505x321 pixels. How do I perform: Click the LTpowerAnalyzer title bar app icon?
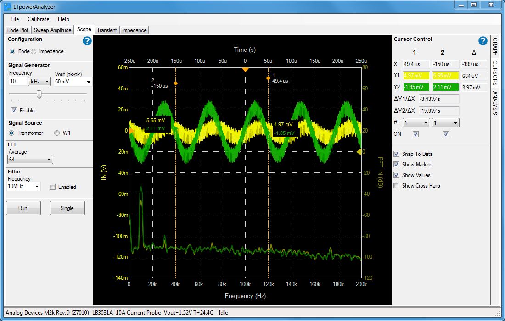pyautogui.click(x=7, y=7)
